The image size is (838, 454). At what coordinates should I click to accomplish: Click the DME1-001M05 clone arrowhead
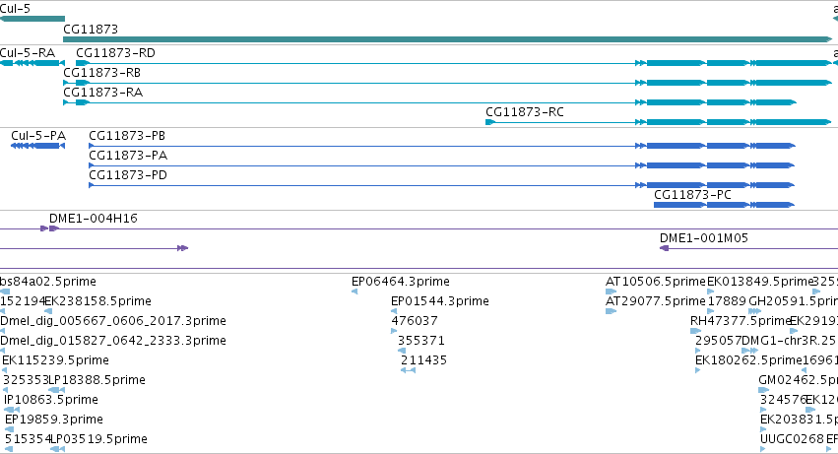point(665,248)
